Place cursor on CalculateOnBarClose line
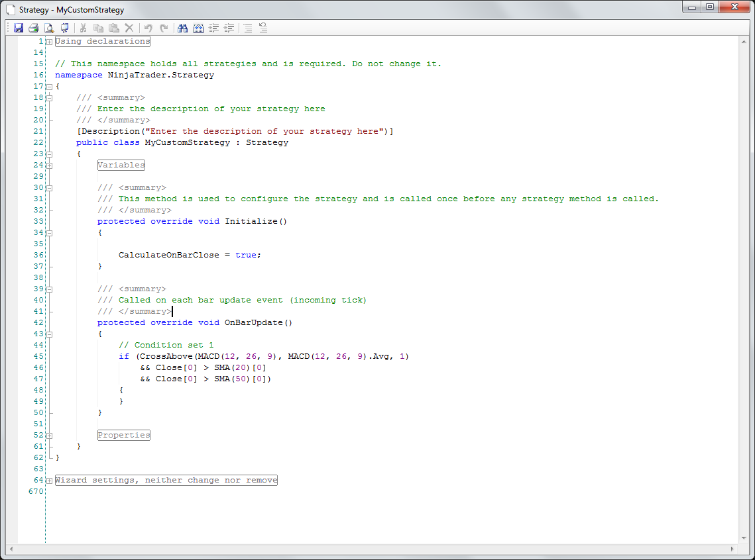 click(190, 256)
